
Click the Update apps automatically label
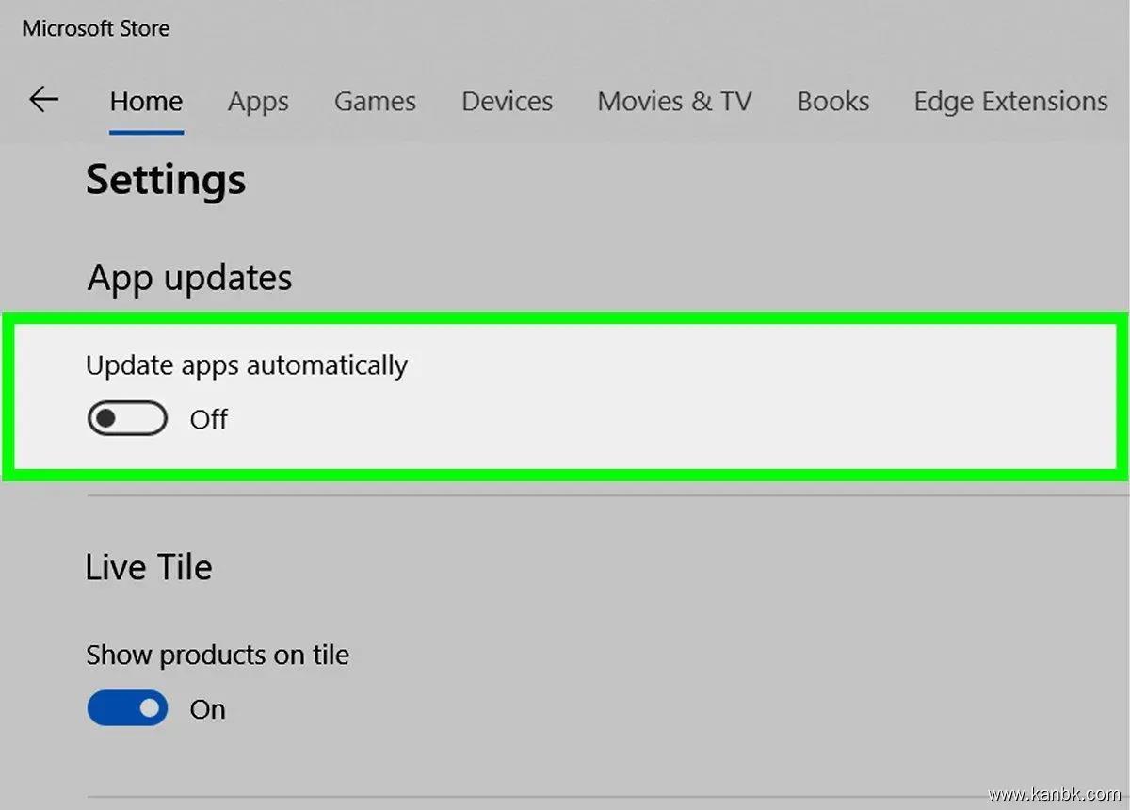(x=247, y=365)
